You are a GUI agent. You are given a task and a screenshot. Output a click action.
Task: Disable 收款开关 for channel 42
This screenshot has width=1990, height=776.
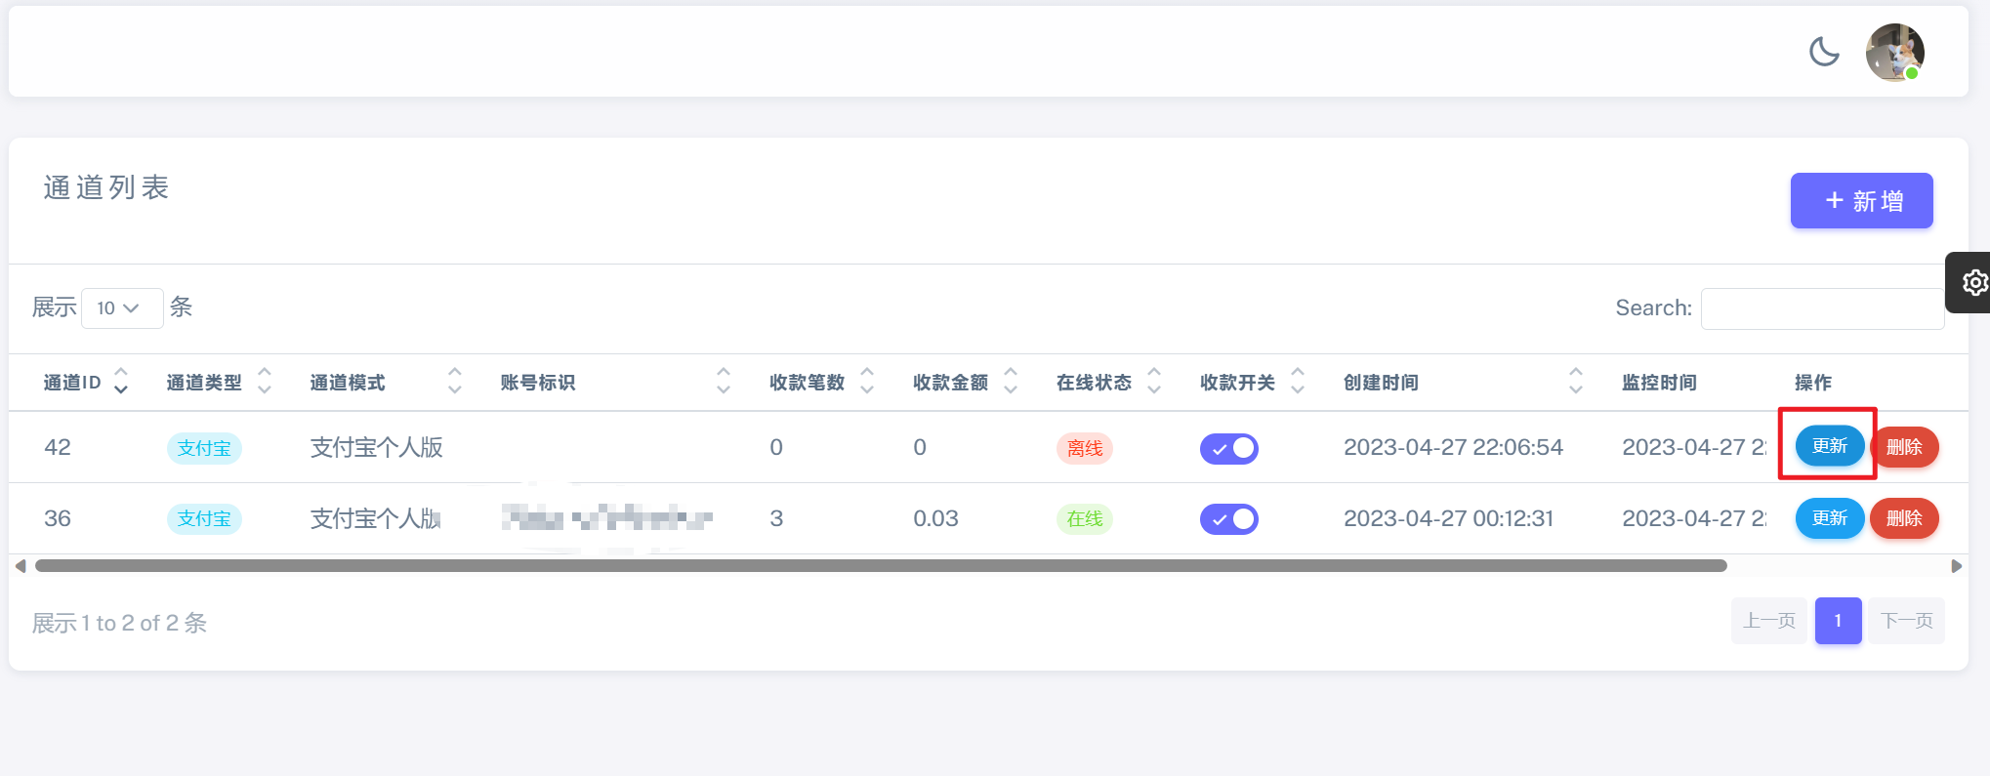tap(1228, 448)
